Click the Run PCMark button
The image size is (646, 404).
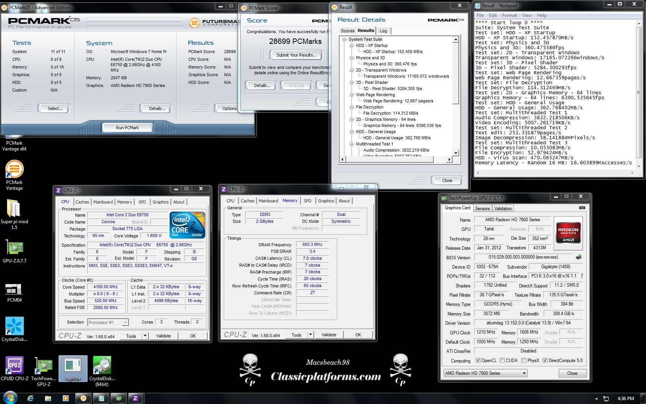point(127,128)
